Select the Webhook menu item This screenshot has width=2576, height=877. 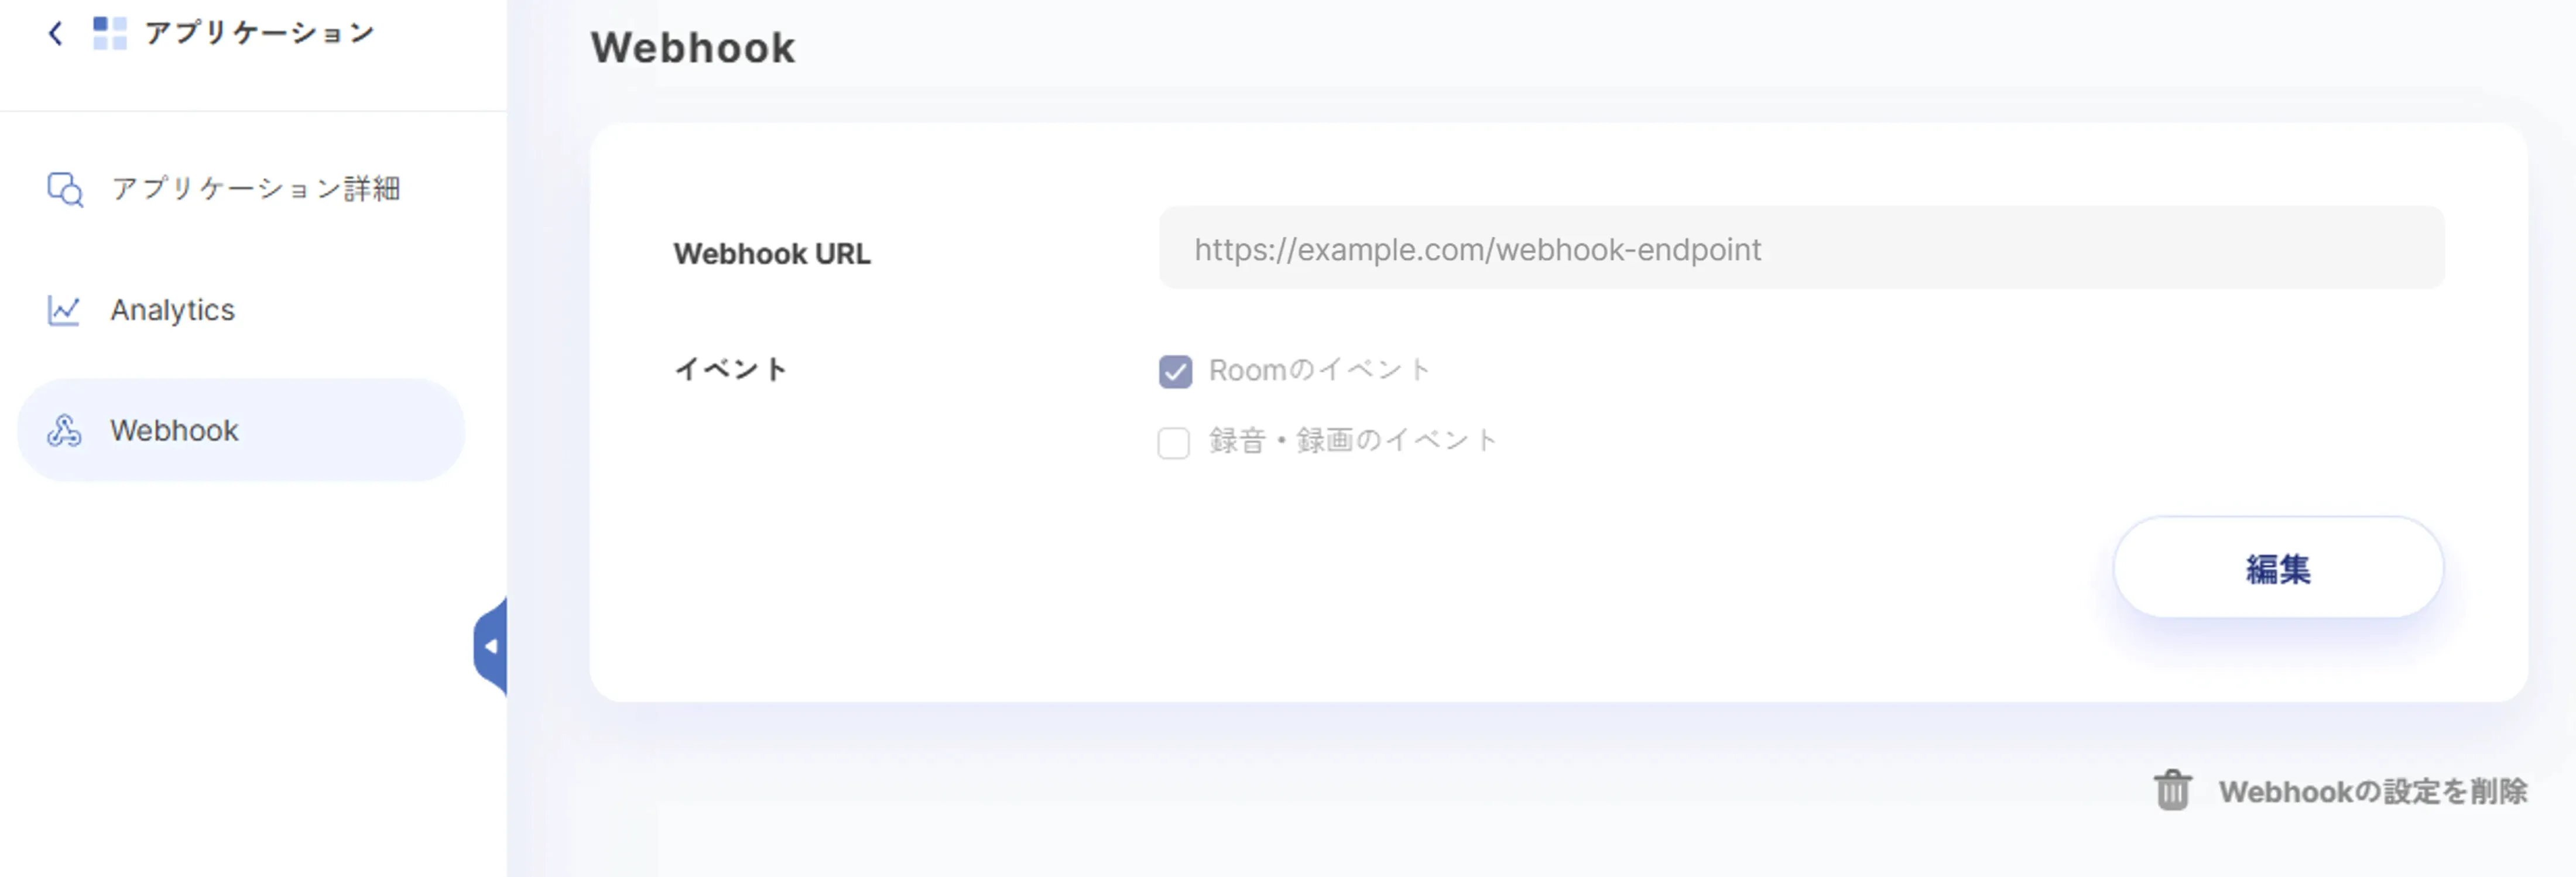tap(174, 431)
